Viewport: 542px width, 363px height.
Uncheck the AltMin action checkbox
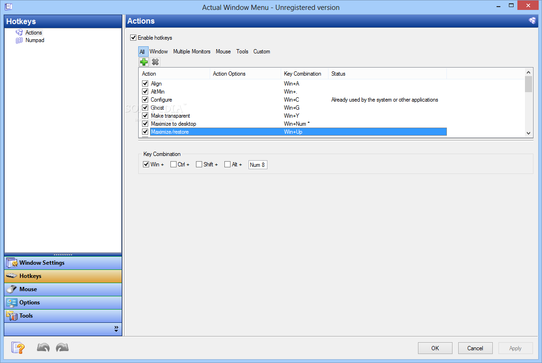point(145,91)
